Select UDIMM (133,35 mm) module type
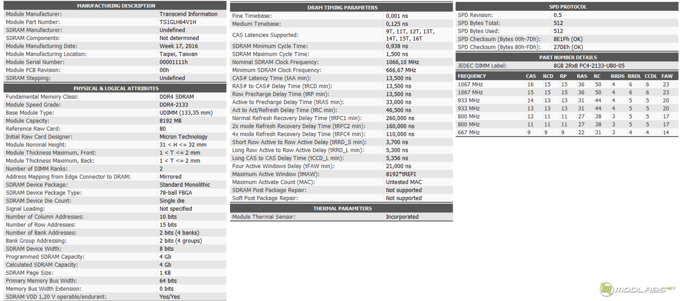Viewport: 680px width, 301px height. [186, 113]
